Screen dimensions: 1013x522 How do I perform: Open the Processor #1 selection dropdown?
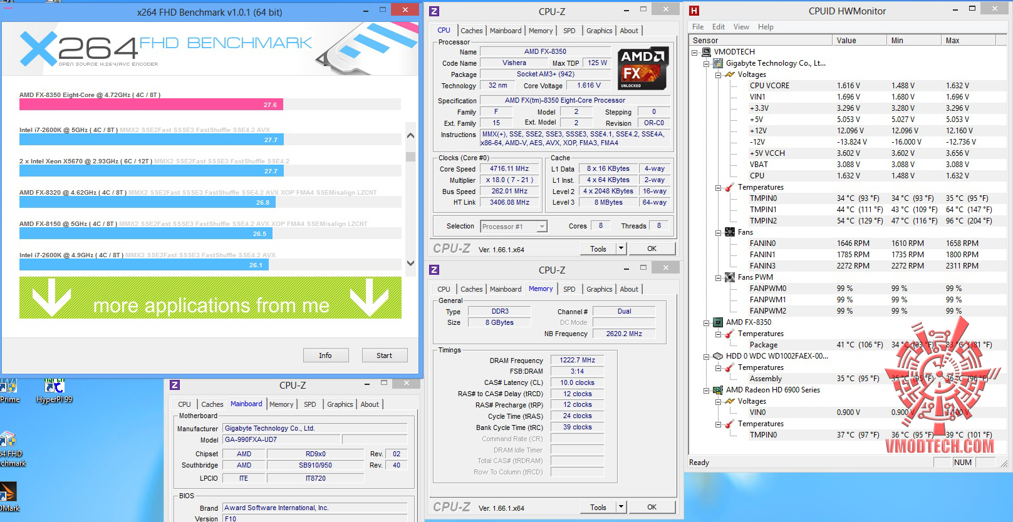514,227
